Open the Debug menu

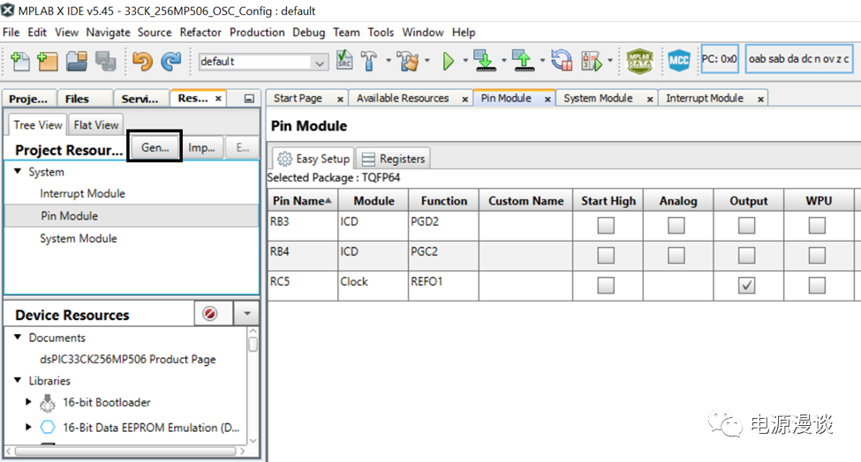coord(308,32)
